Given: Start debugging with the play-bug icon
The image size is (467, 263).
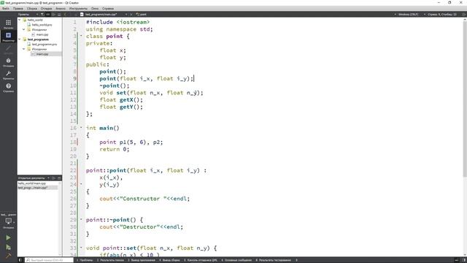Looking at the screenshot, I should click(x=8, y=247).
